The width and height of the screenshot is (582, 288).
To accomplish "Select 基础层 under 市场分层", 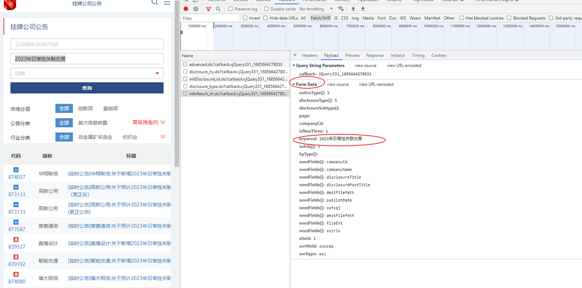I will (x=110, y=109).
